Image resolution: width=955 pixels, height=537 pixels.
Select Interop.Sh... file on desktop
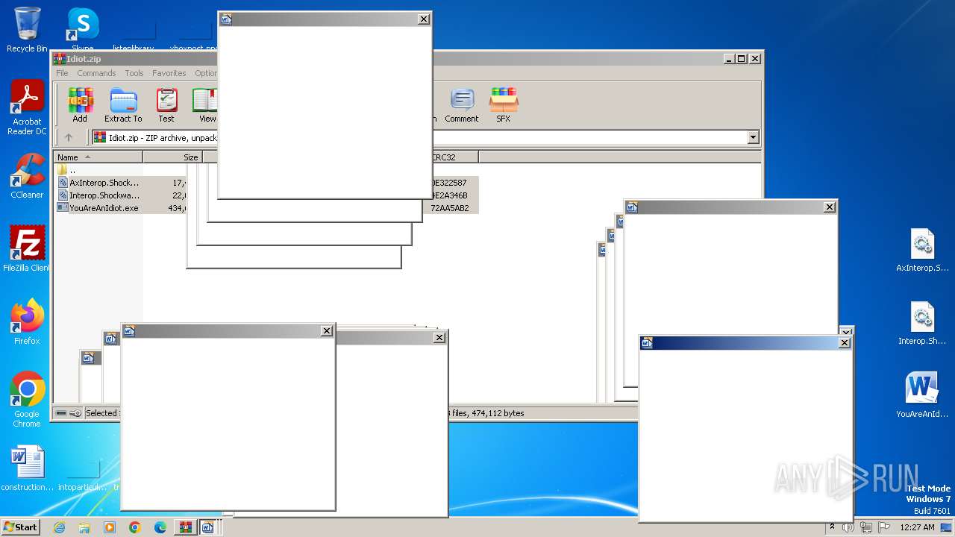(x=922, y=324)
